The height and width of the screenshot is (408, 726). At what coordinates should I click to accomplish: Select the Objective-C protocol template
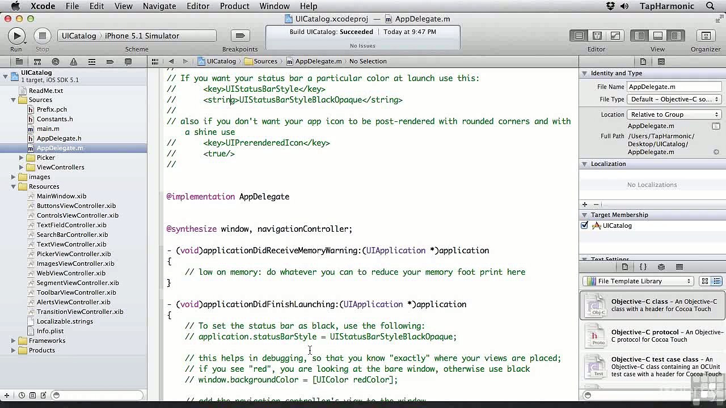pos(652,336)
